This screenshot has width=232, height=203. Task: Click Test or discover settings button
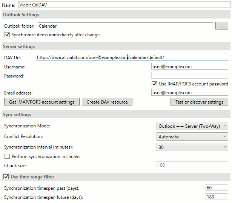pos(199,102)
